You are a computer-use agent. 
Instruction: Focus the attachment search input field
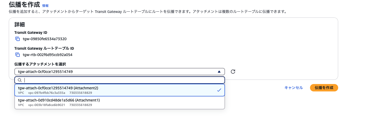coord(122,80)
